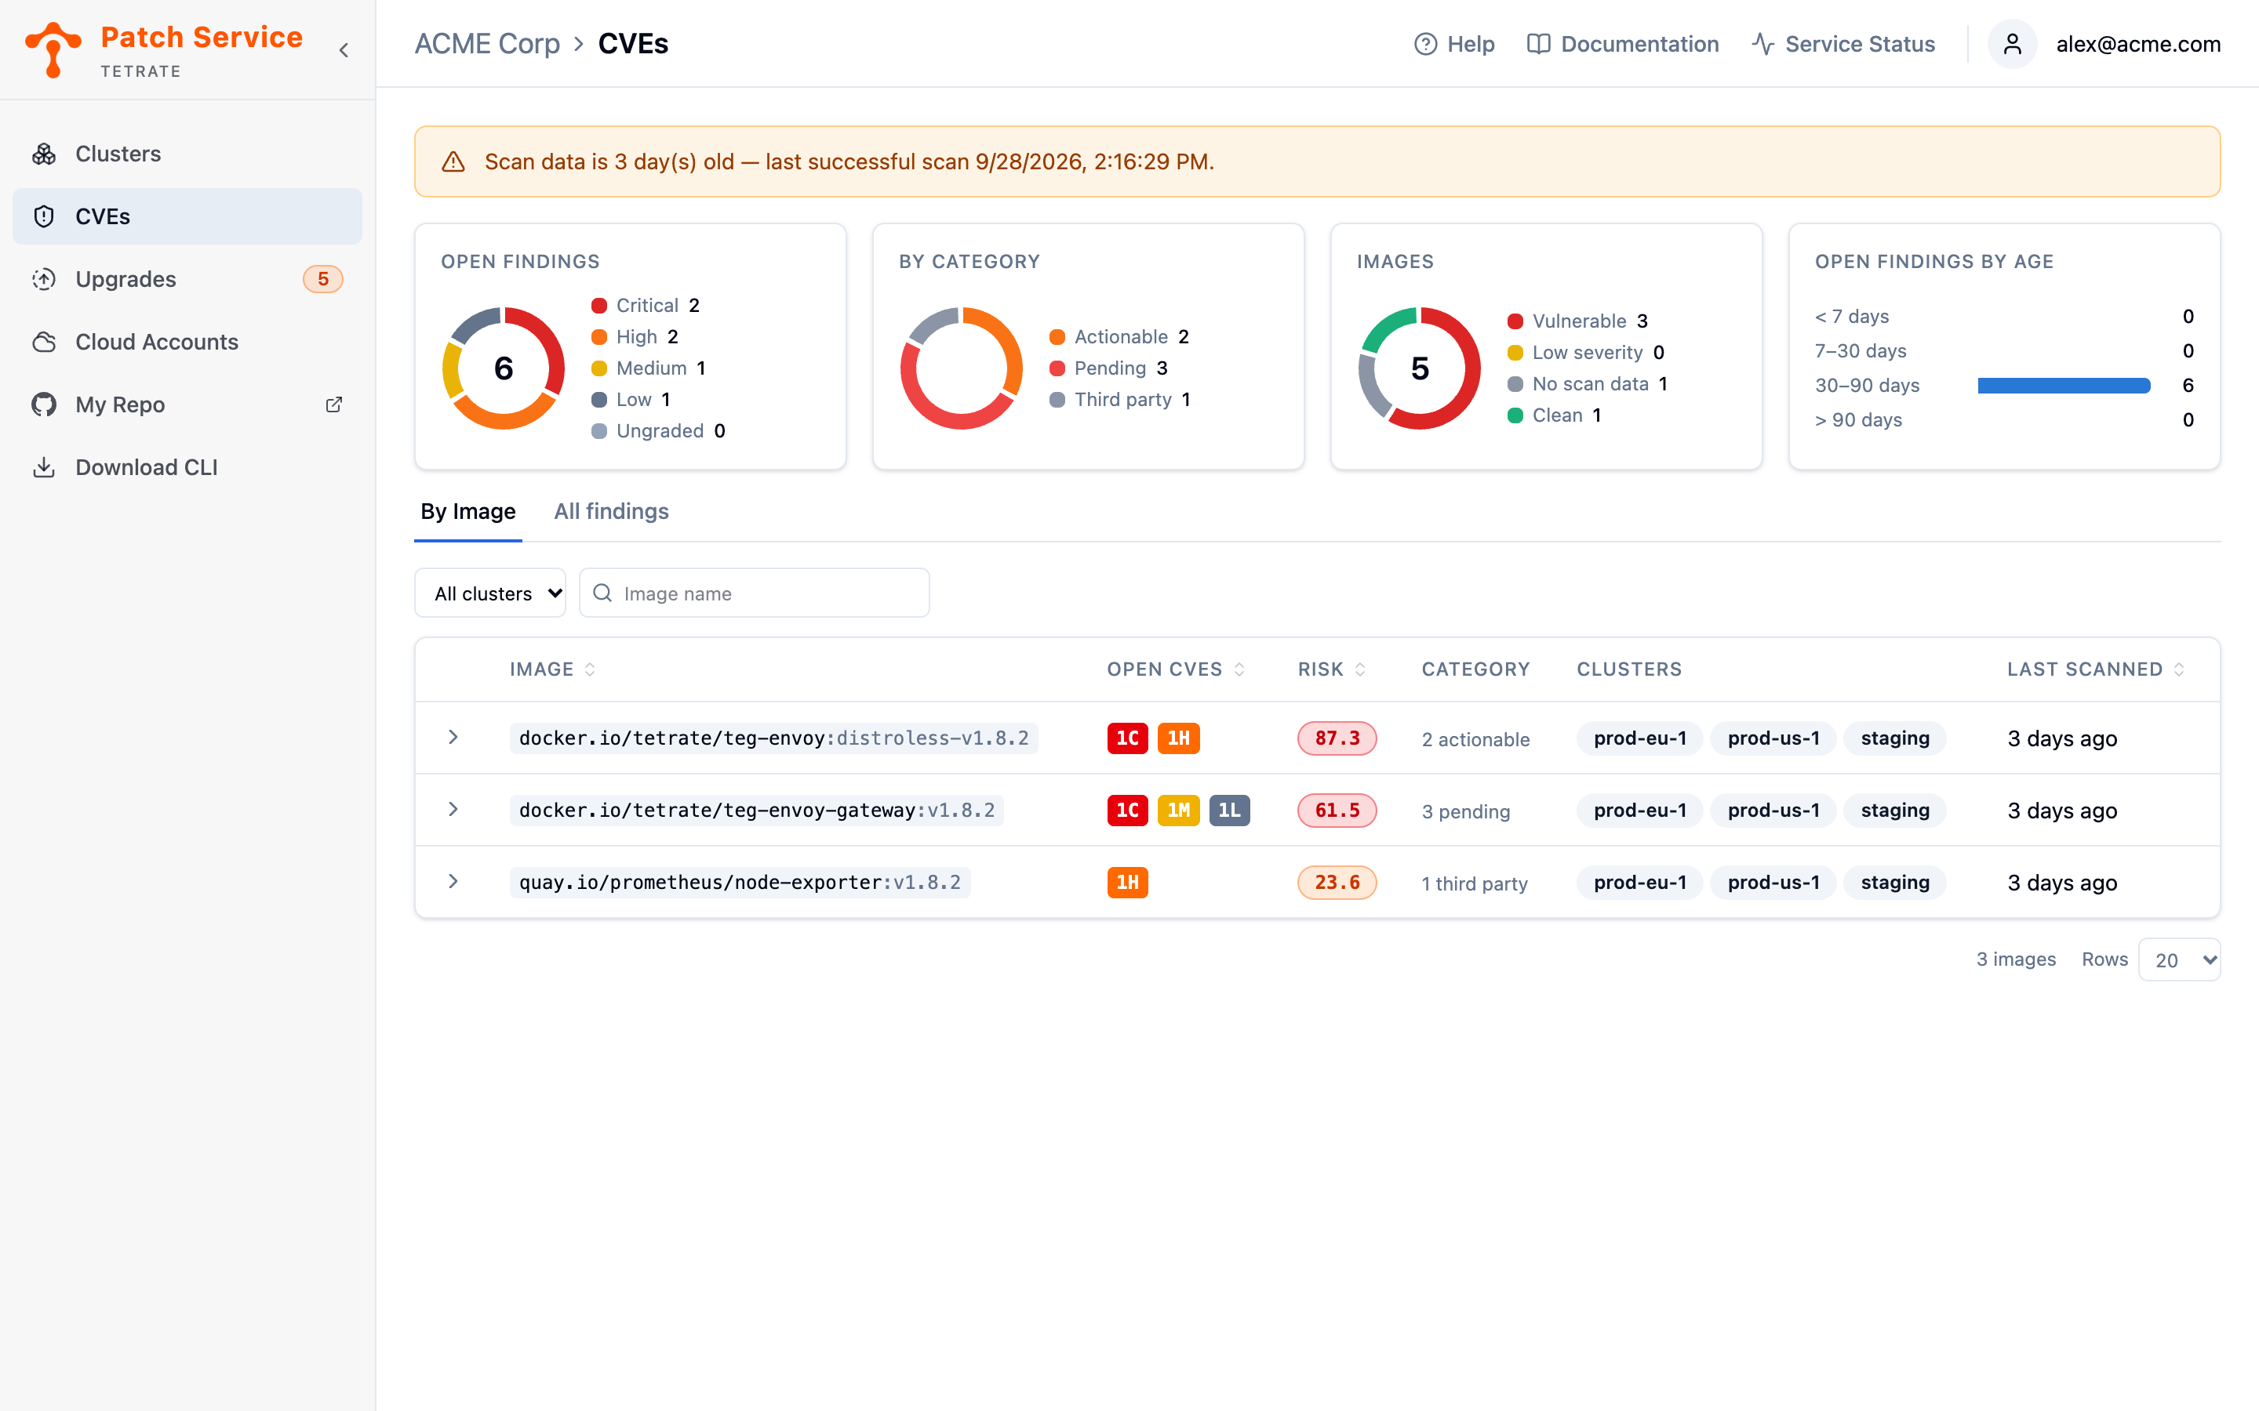
Task: Click the 1C badge on teg-envoy-gateway row
Action: pos(1128,810)
